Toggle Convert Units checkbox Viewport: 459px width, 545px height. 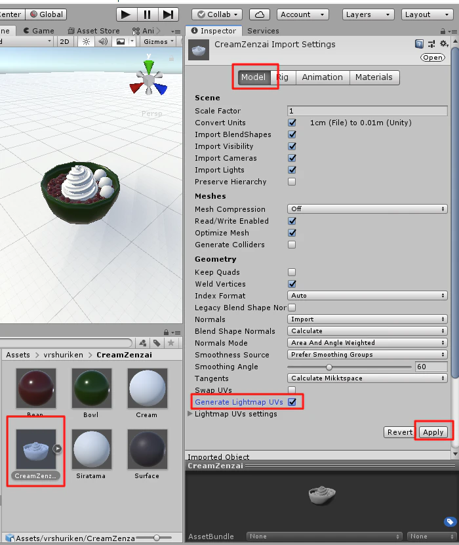tap(292, 123)
